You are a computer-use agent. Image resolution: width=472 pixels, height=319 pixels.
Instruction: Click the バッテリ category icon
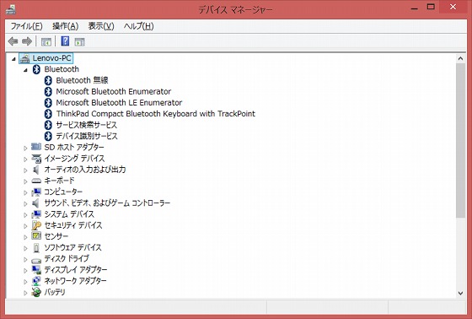pyautogui.click(x=36, y=292)
